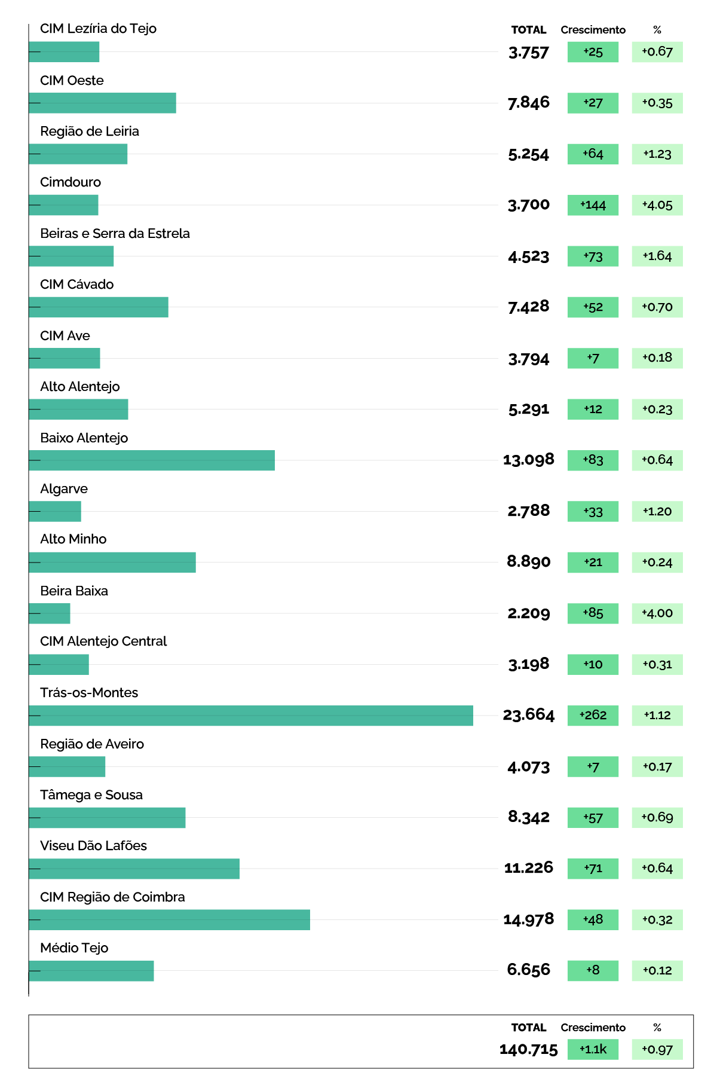The image size is (717, 1088).
Task: Click the +64 badge for Região de Leiria
Action: 593,154
